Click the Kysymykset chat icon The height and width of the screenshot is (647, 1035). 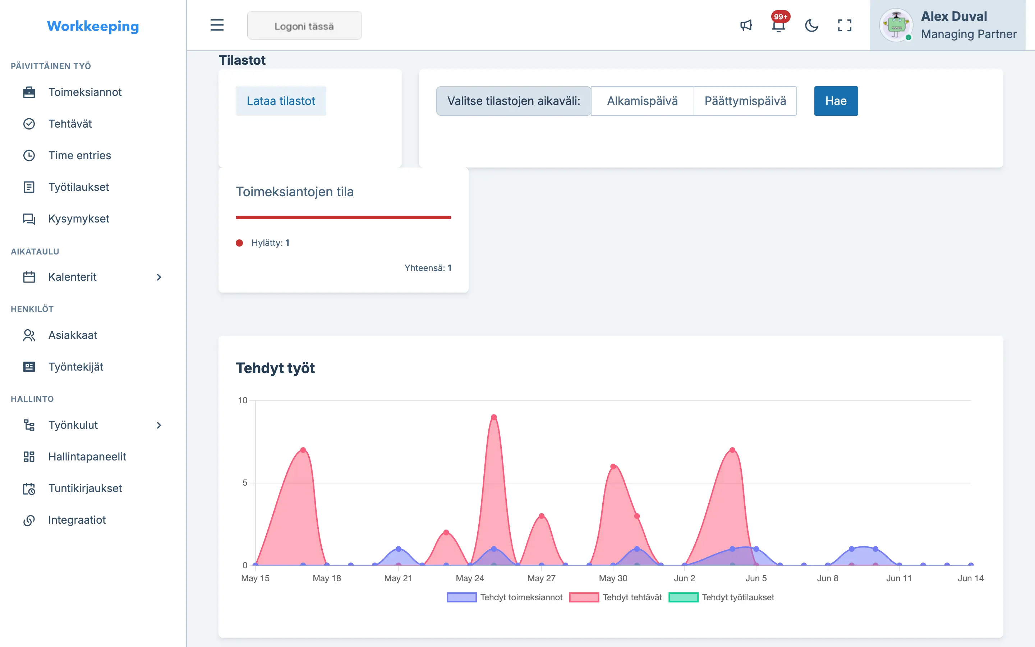point(29,219)
